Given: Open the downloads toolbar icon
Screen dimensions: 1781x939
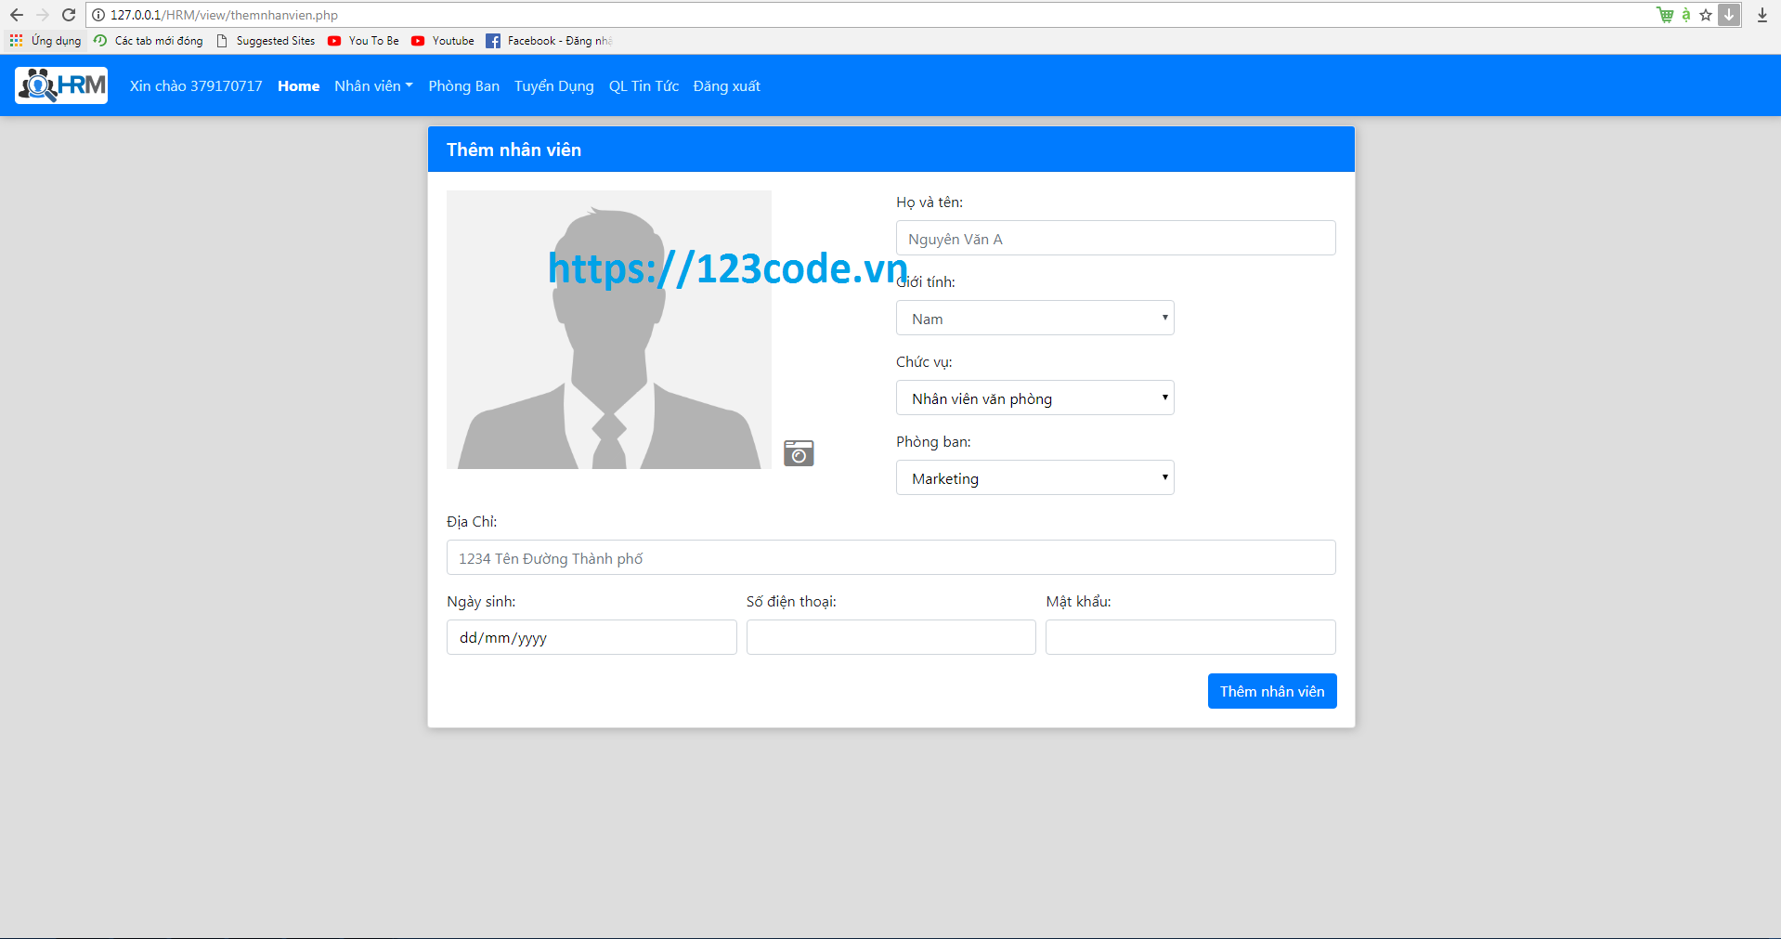Looking at the screenshot, I should coord(1761,15).
